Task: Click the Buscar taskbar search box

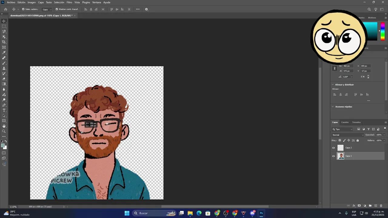Action: click(154, 213)
